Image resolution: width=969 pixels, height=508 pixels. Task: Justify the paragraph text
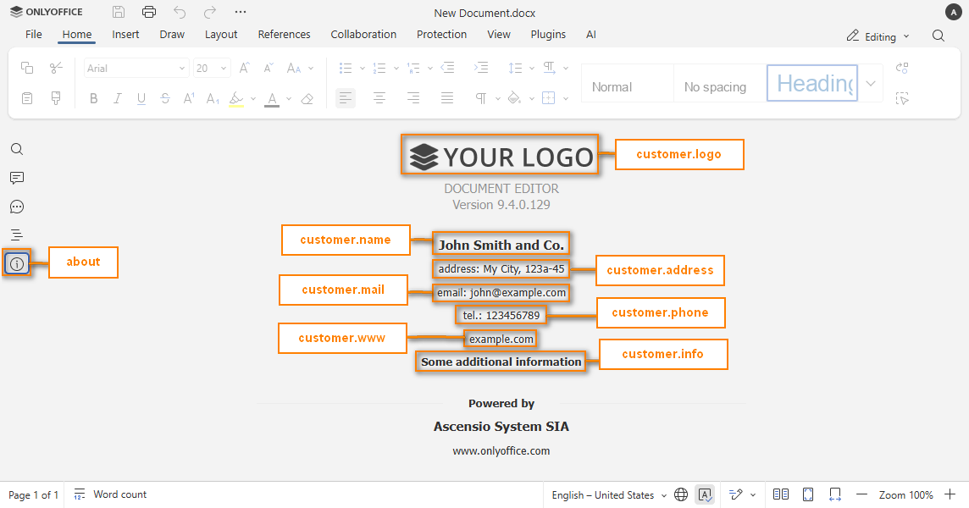click(446, 98)
